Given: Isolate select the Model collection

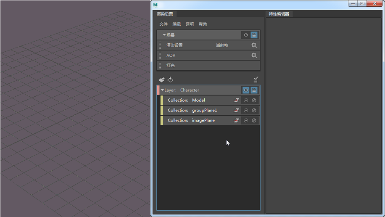Looking at the screenshot, I should [246, 100].
